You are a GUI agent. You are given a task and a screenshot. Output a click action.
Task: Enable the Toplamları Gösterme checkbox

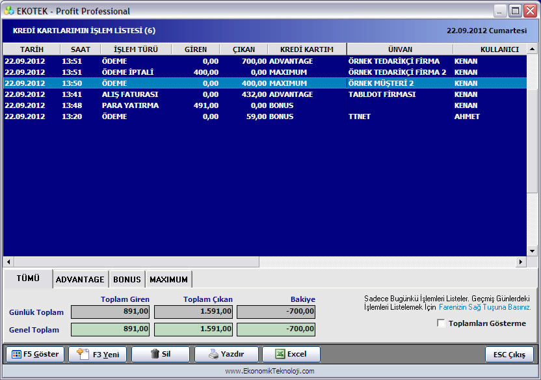pos(441,323)
